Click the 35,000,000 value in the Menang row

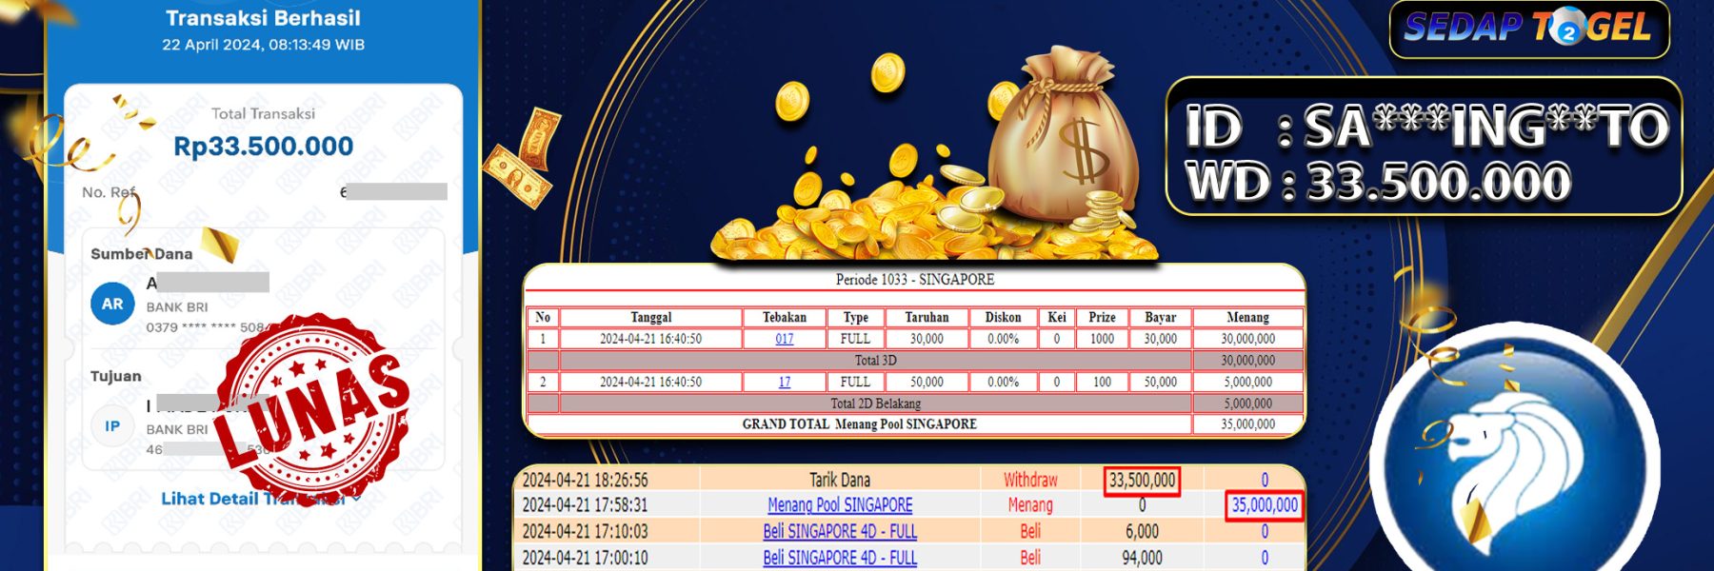click(1265, 505)
